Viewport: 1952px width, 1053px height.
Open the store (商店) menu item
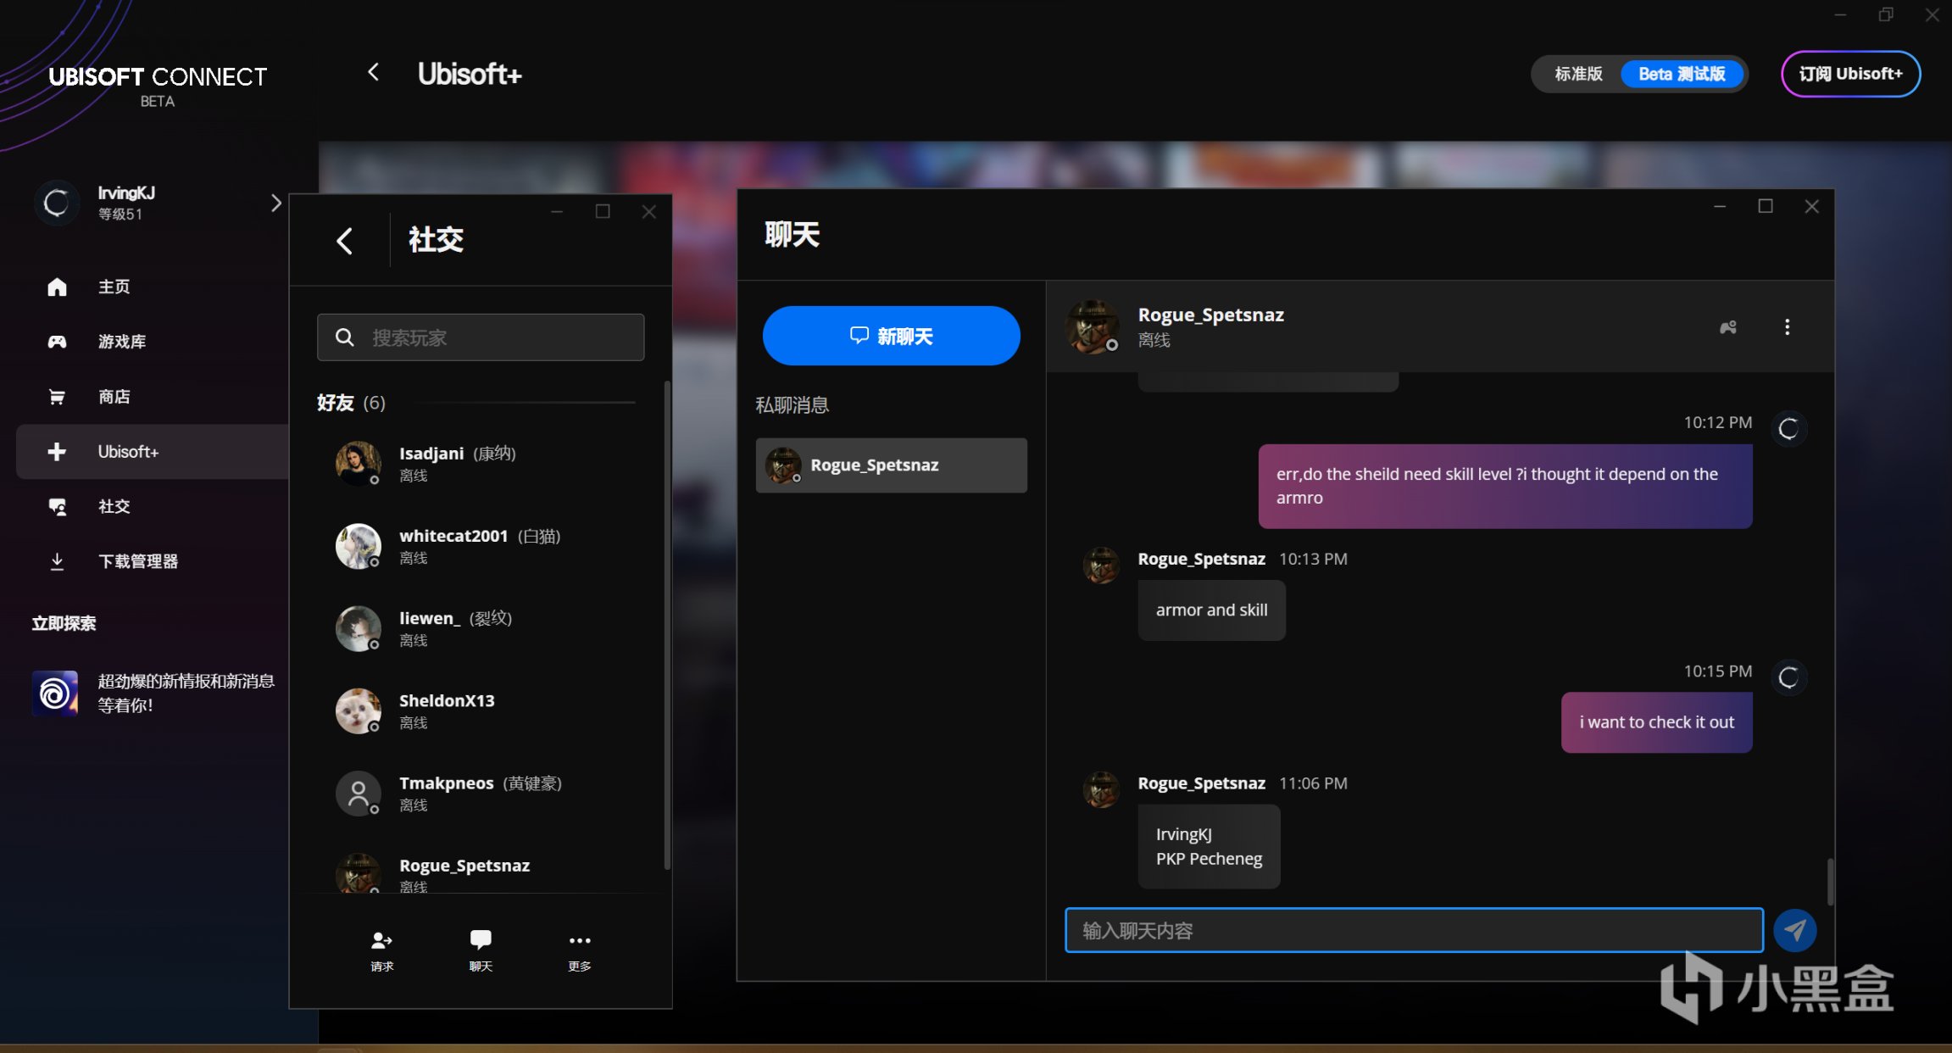[x=114, y=397]
